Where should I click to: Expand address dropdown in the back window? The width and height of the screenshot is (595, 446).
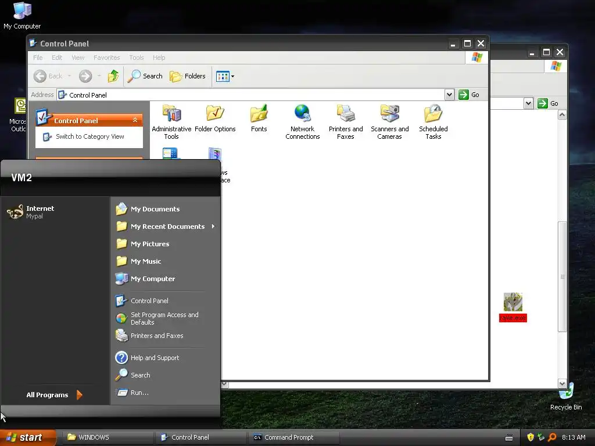(x=528, y=103)
